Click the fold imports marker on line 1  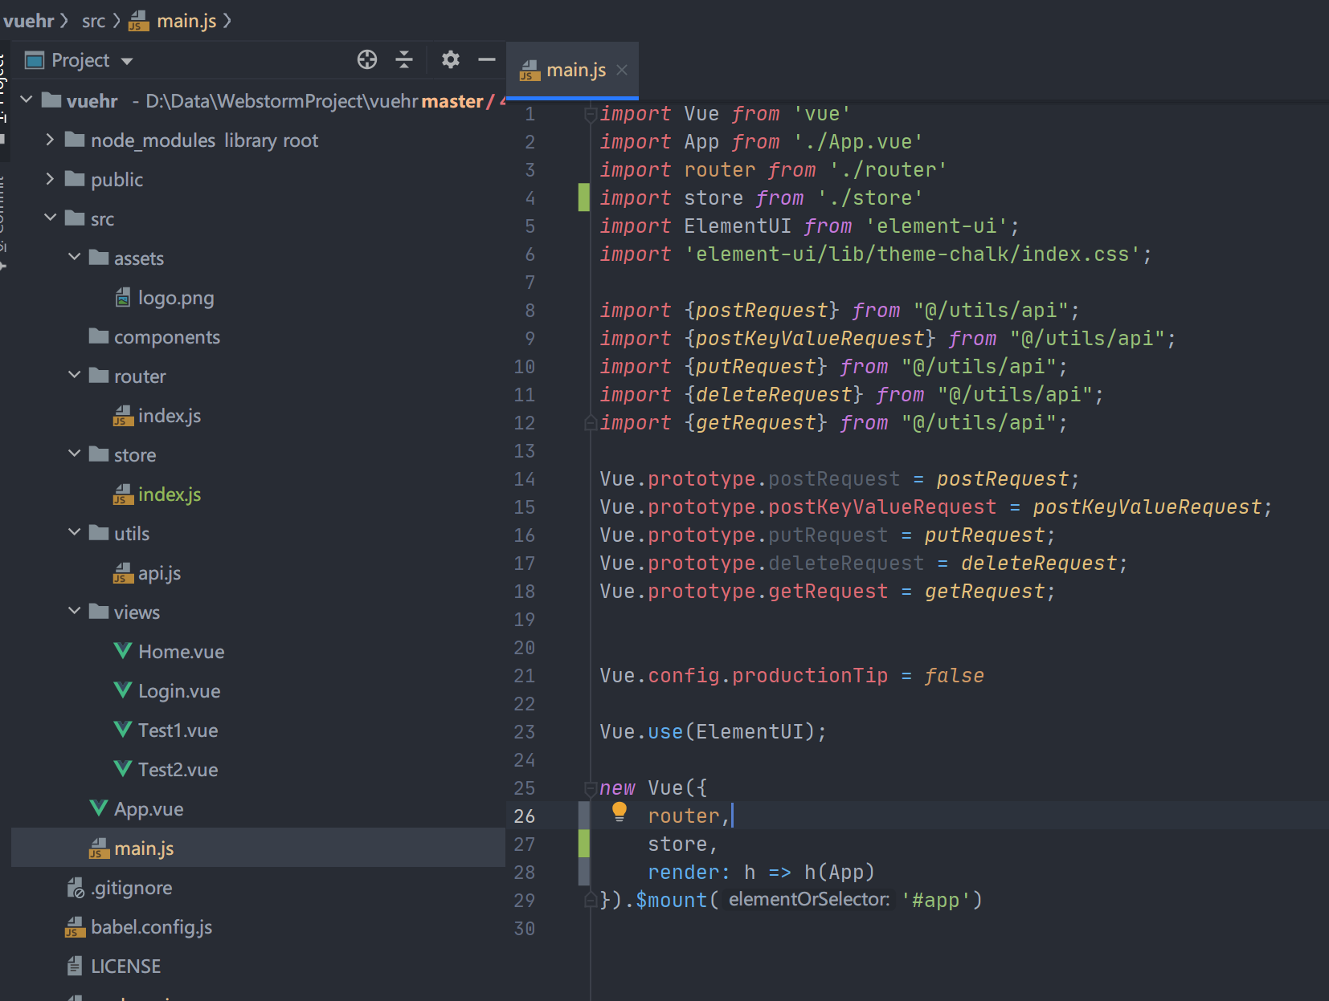coord(591,115)
